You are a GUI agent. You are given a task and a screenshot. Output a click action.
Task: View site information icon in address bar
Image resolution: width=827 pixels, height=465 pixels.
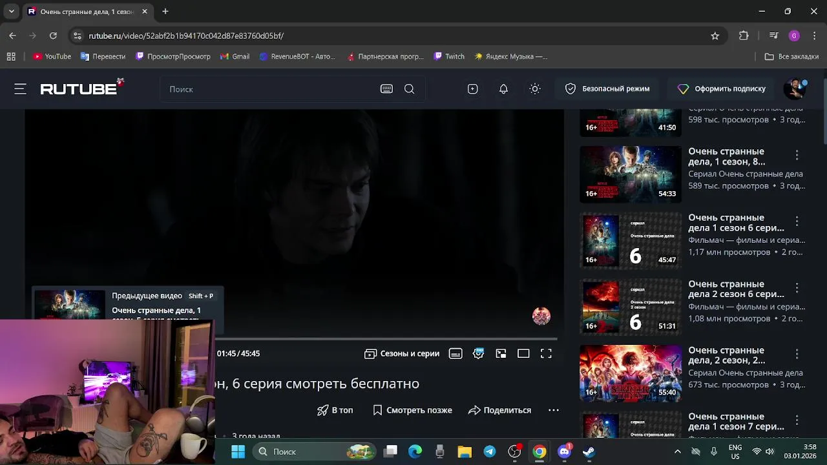click(x=78, y=36)
